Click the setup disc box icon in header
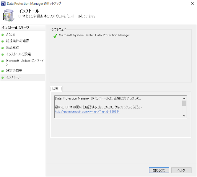 pos(8,15)
